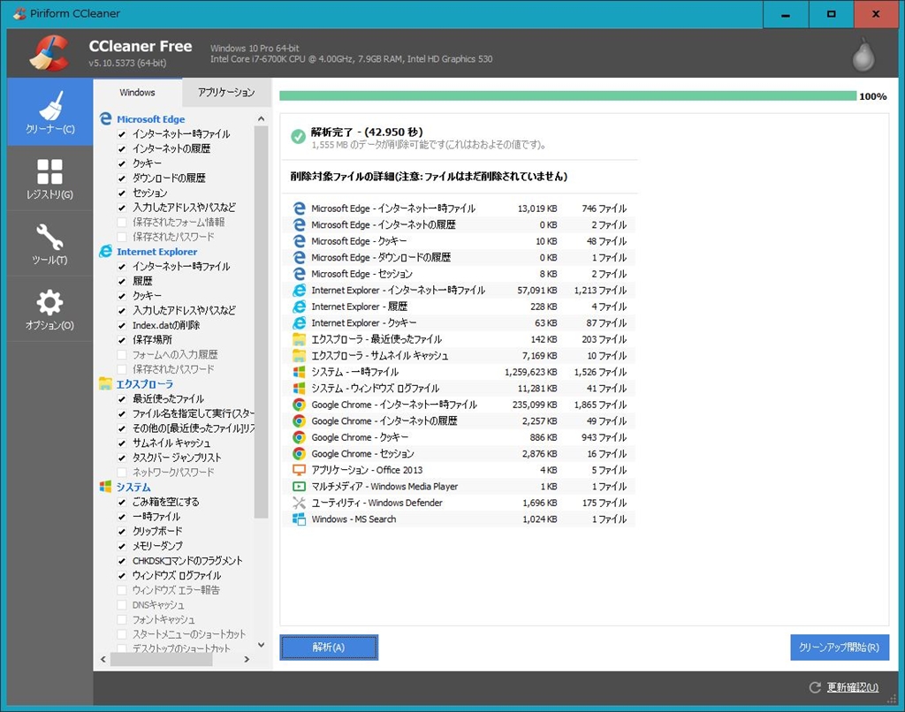Click the Explorer folder category icon in checklist
The image size is (905, 712).
tap(106, 383)
